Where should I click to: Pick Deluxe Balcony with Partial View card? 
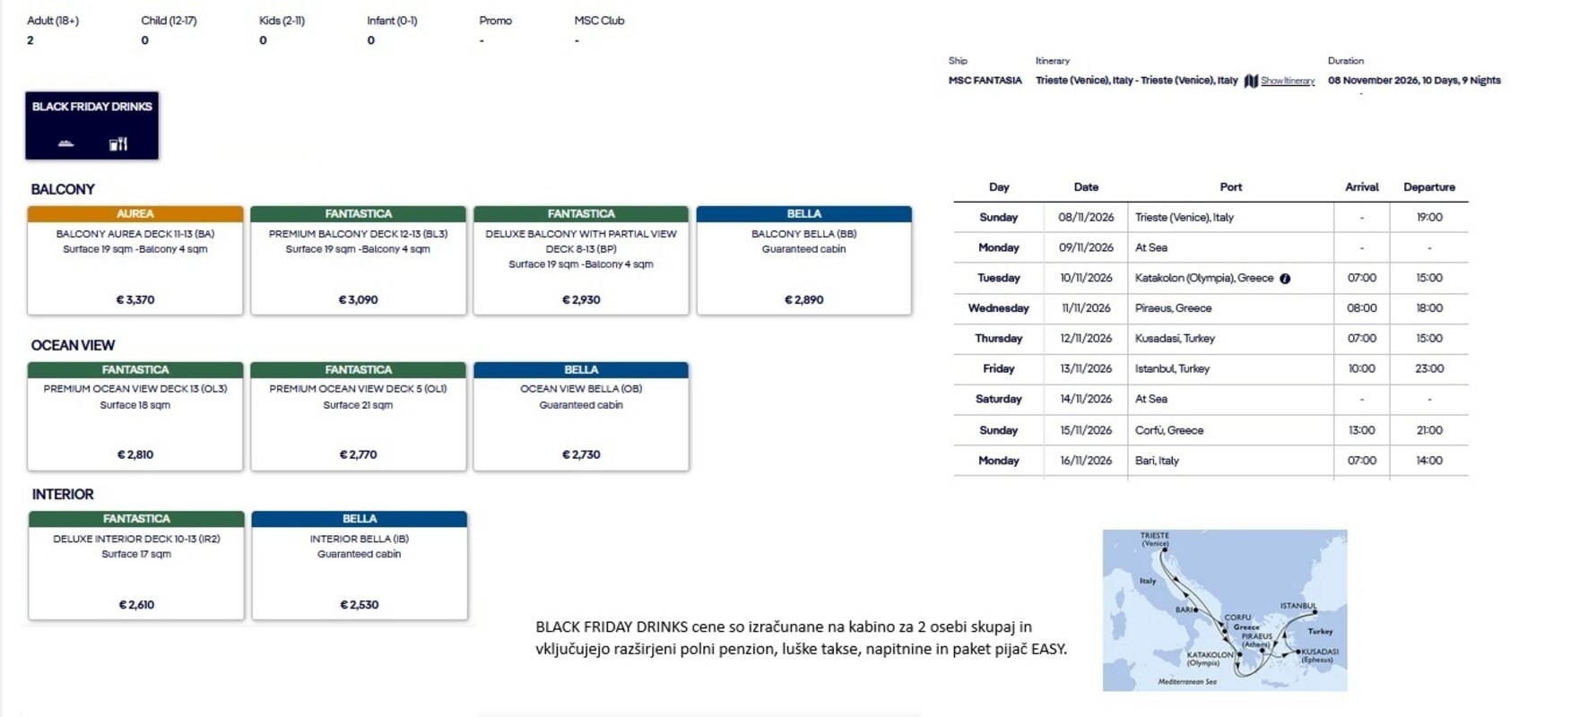pos(581,260)
